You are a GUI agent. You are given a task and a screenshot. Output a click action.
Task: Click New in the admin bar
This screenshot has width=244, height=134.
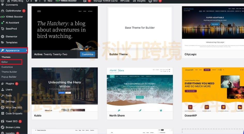[50, 1]
